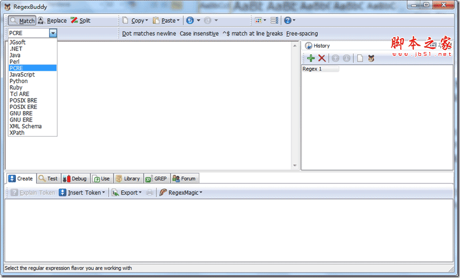The image size is (460, 278).
Task: Toggle Case insensitive option
Action: coord(199,33)
